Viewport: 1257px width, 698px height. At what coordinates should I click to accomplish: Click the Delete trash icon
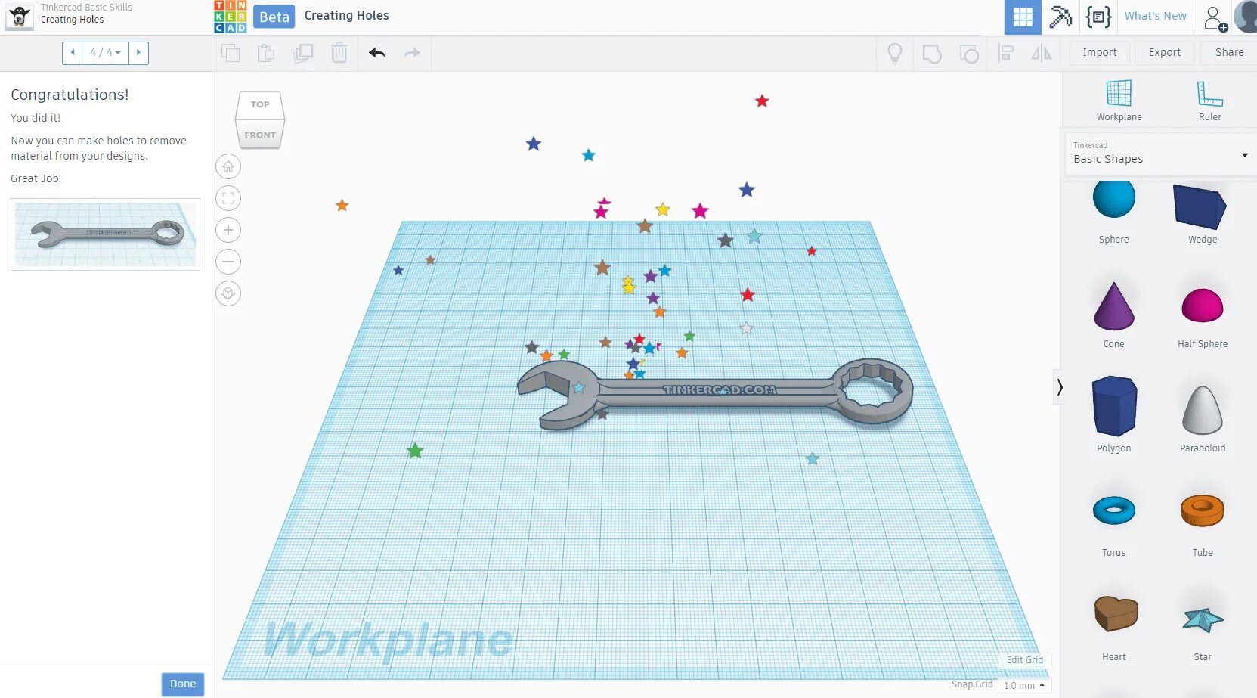(339, 53)
